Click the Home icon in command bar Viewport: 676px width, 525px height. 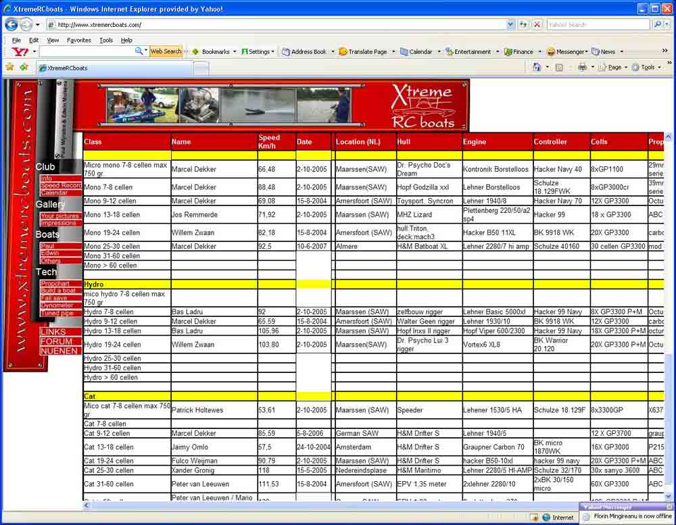tap(537, 67)
